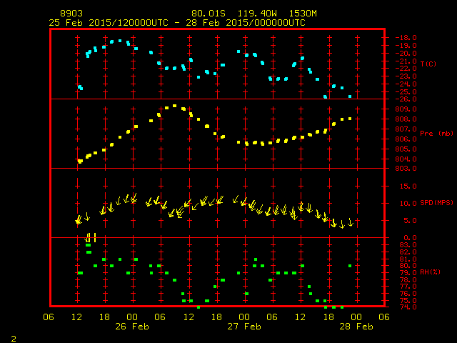This screenshot has width=457, height=343.
Task: Click the -26.0 temperature tick value
Action: coord(406,99)
